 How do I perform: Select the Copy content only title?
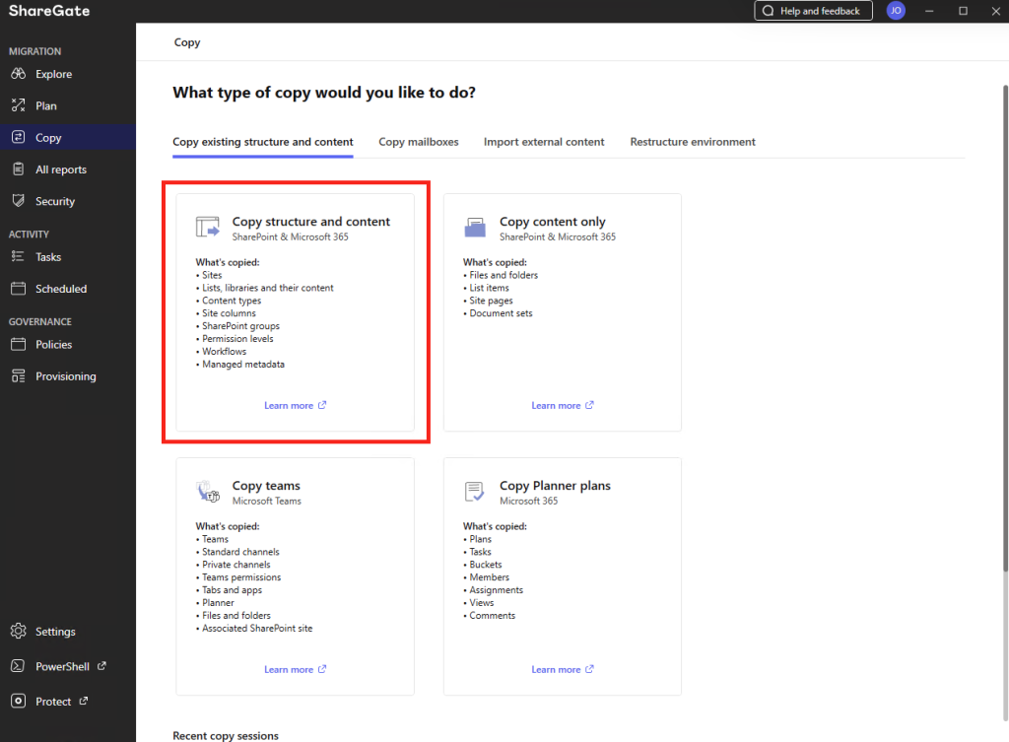[552, 222]
